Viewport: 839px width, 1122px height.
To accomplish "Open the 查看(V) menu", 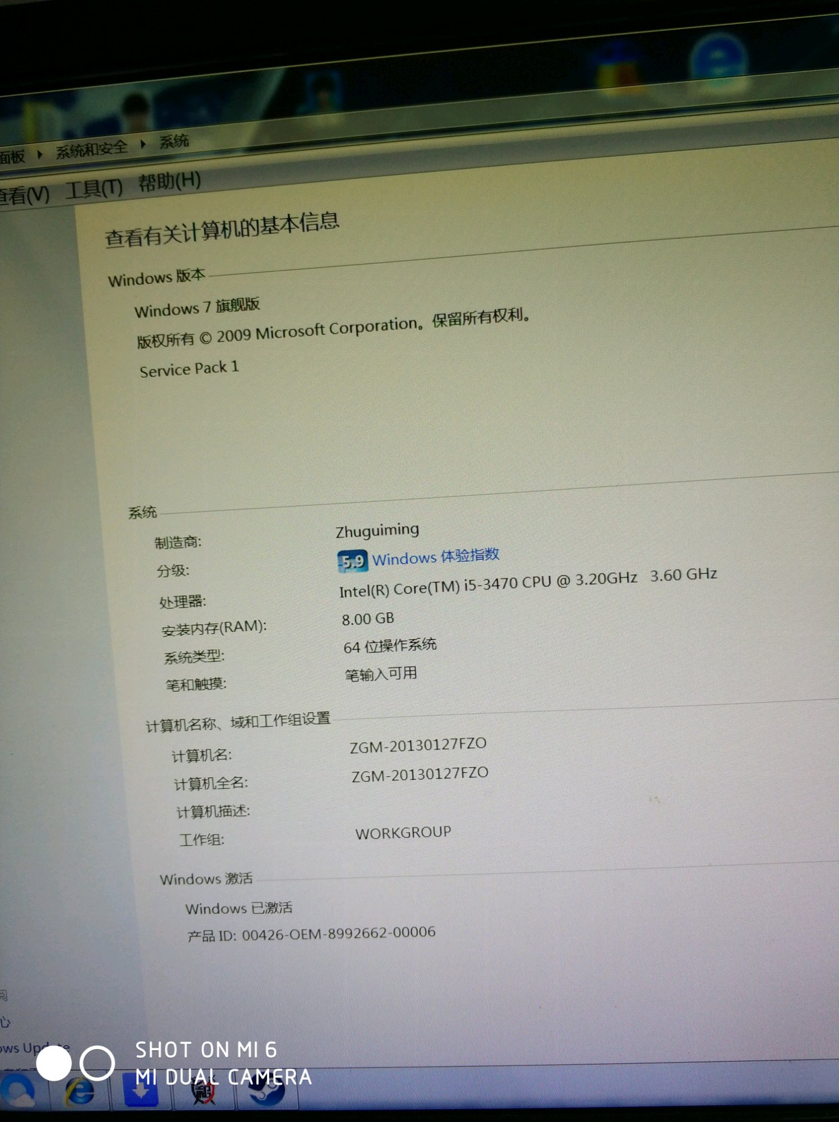I will (24, 195).
